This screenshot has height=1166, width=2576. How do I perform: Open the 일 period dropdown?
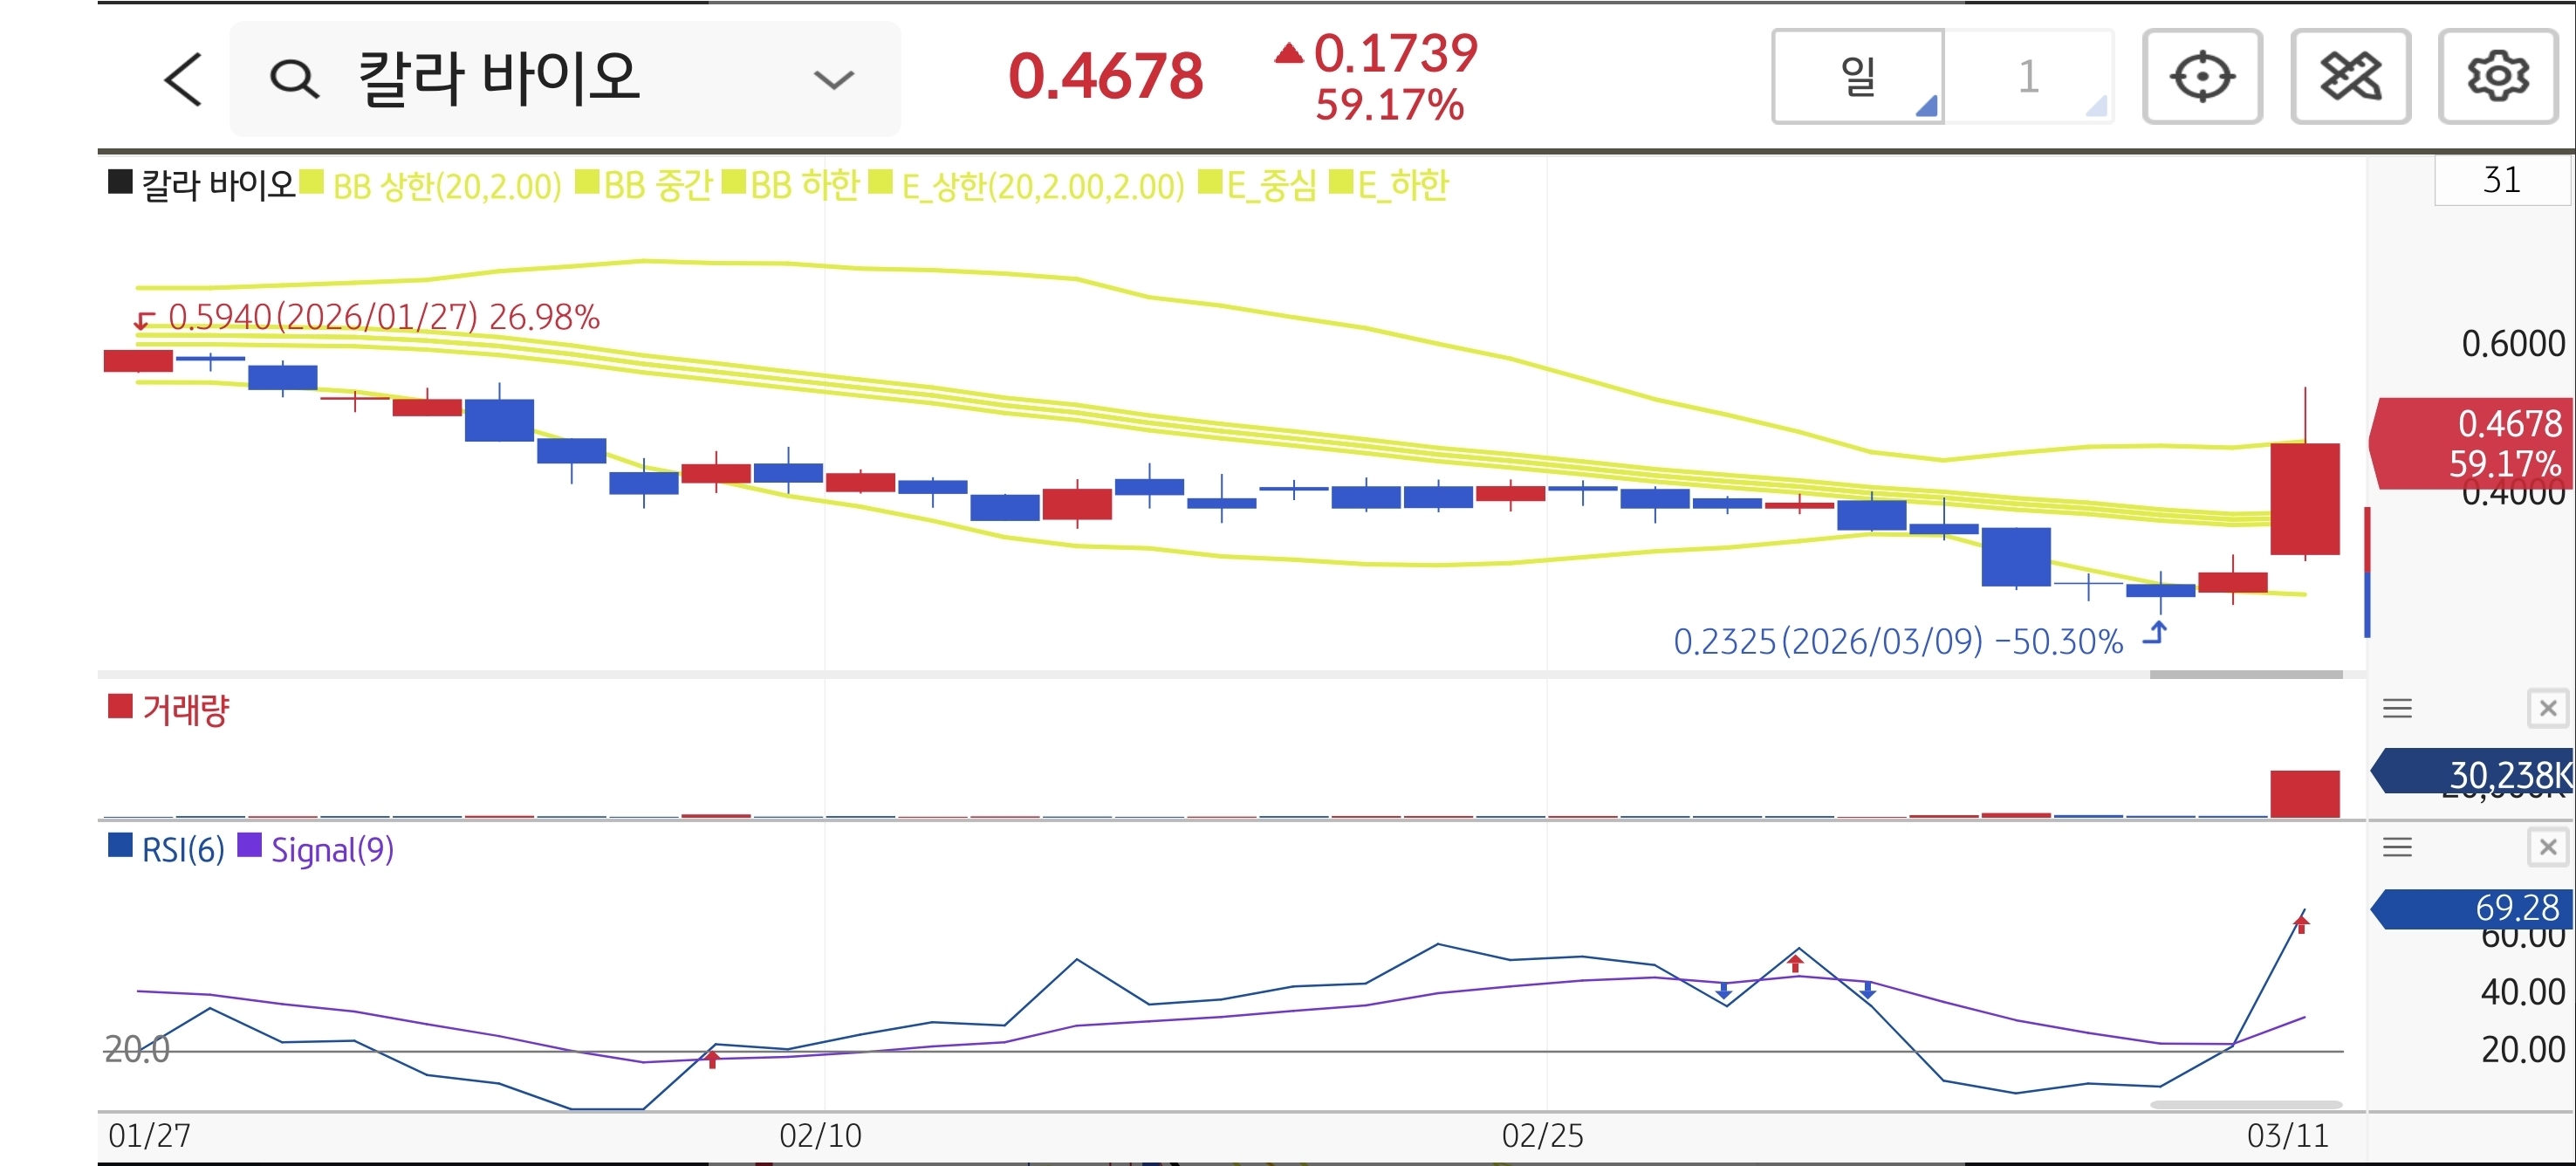pyautogui.click(x=1858, y=77)
